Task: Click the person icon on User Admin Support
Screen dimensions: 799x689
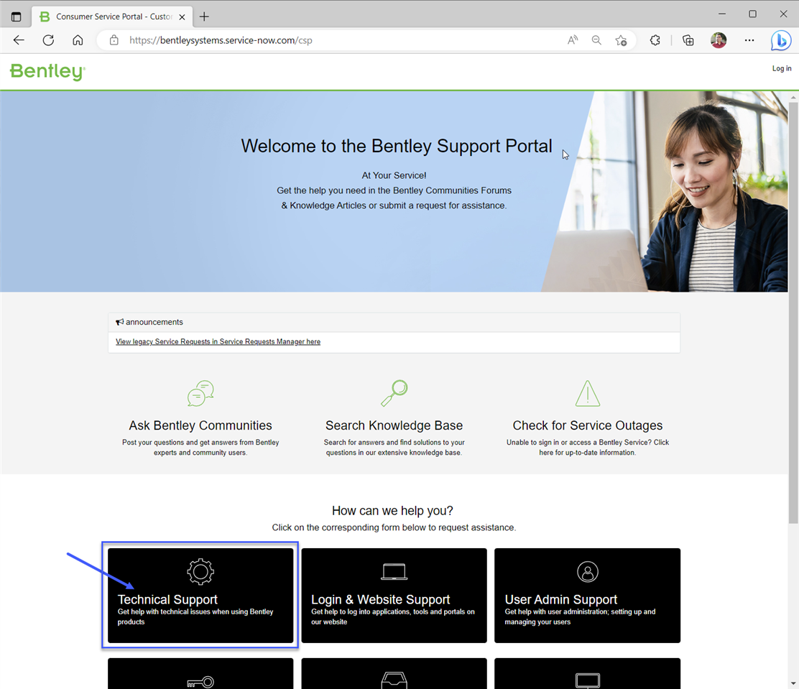Action: click(x=588, y=571)
